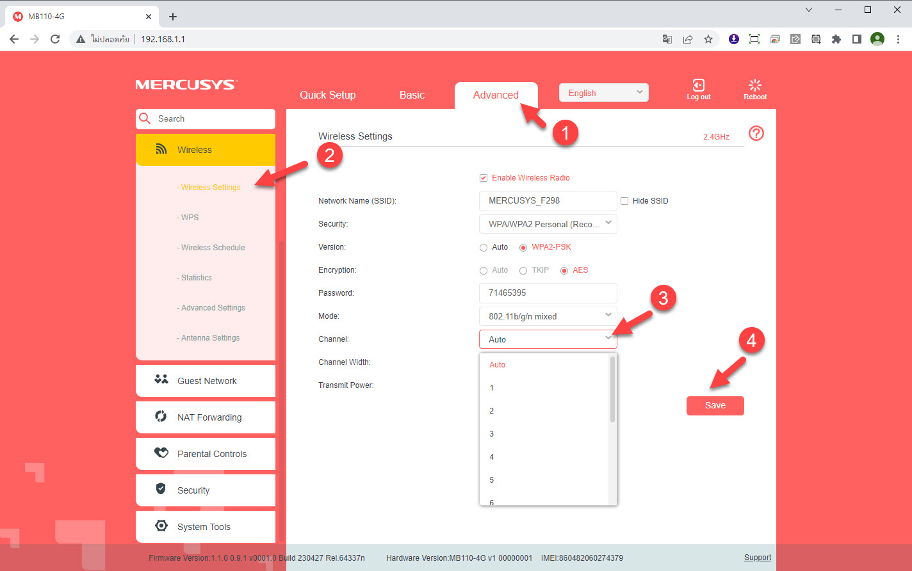Image resolution: width=912 pixels, height=571 pixels.
Task: Click the Wireless signal icon in sidebar
Action: (161, 149)
